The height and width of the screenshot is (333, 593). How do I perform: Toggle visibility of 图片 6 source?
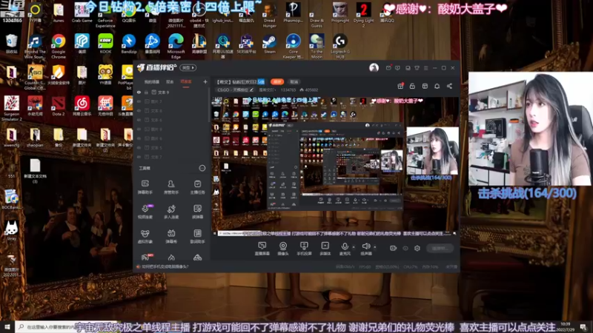pyautogui.click(x=139, y=138)
